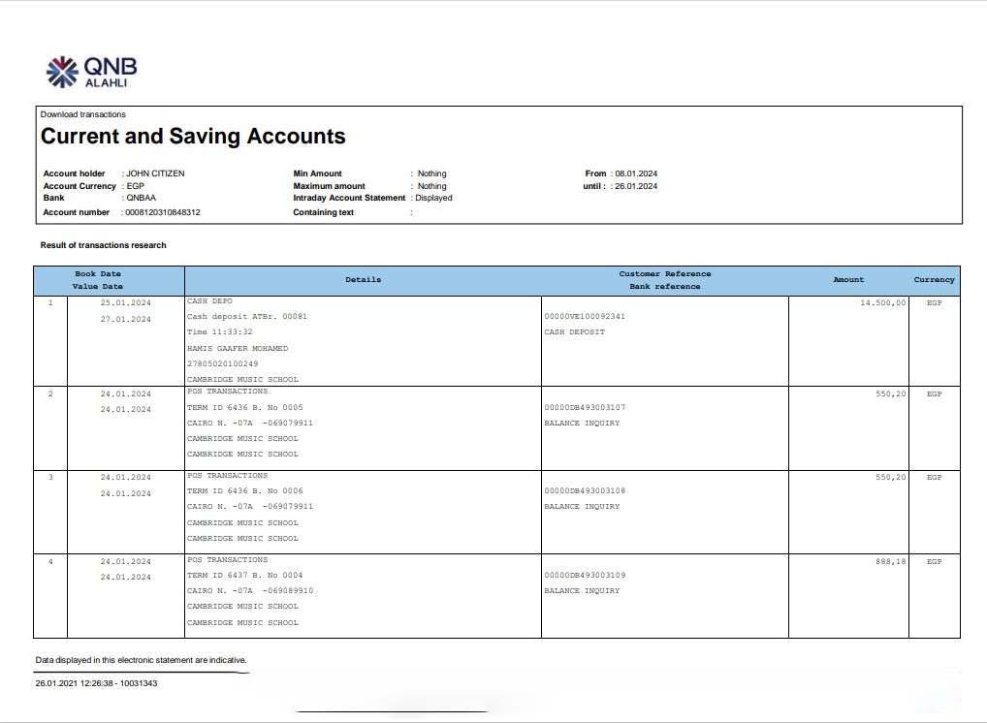Click the Amount column header
987x723 pixels.
(848, 279)
